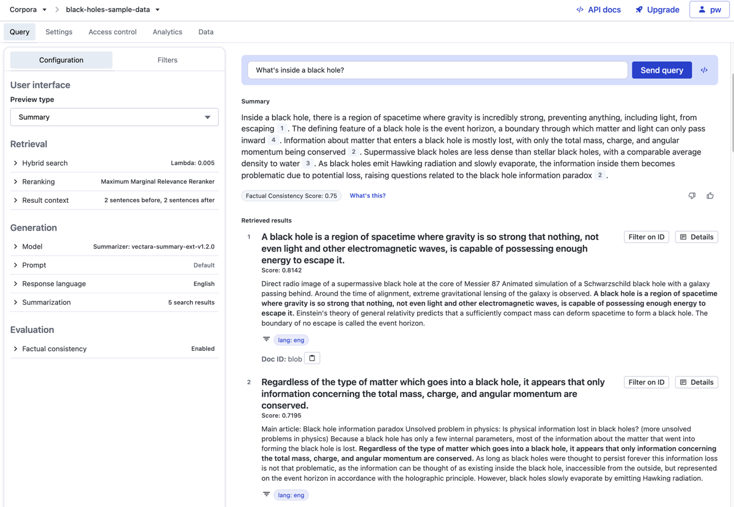Open the pw user account button

tap(710, 10)
